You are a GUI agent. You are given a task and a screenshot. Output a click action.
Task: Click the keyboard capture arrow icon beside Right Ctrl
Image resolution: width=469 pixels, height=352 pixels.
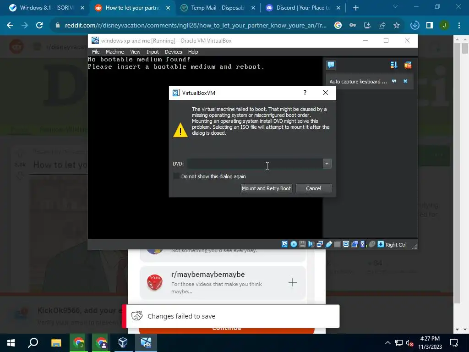tap(381, 244)
